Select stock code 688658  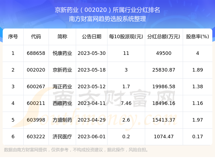[36, 53]
